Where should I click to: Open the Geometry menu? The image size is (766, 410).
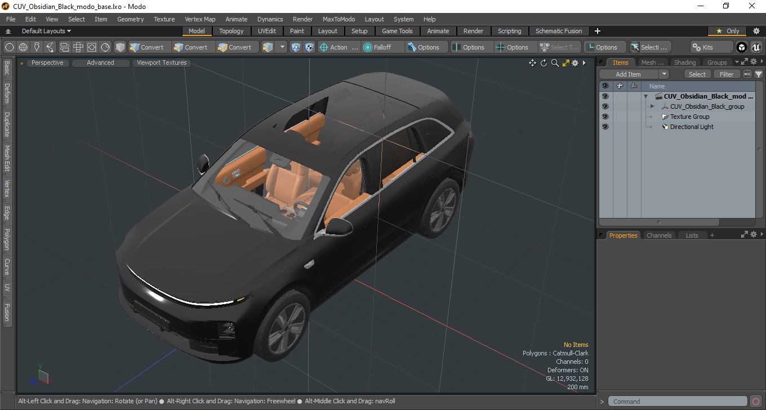(130, 19)
